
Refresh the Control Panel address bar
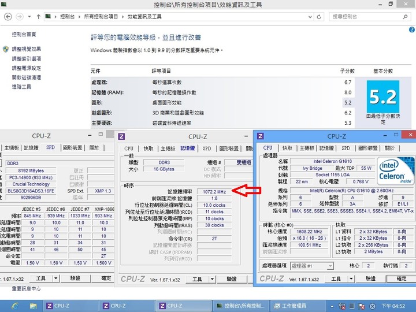319,17
